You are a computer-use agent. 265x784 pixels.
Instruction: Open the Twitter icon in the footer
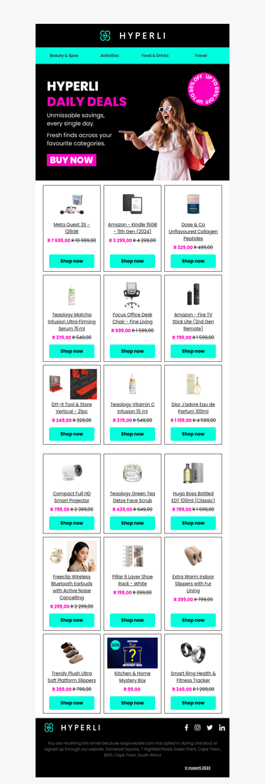click(x=209, y=728)
